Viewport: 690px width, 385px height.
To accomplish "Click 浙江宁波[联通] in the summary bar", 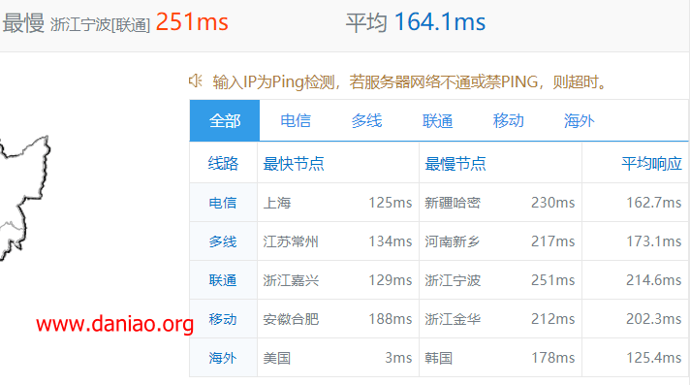I will (101, 24).
